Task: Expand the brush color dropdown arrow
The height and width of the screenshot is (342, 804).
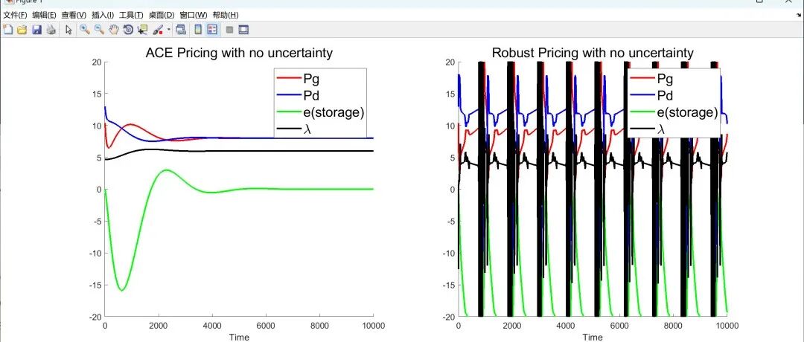Action: (169, 30)
